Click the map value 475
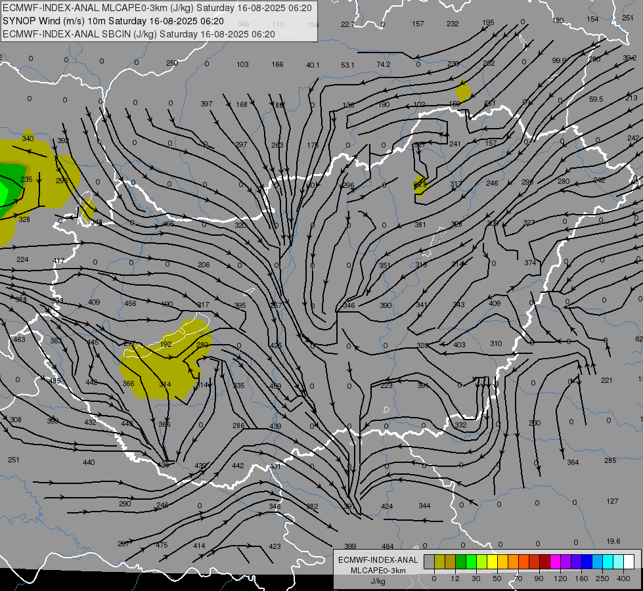 point(162,545)
